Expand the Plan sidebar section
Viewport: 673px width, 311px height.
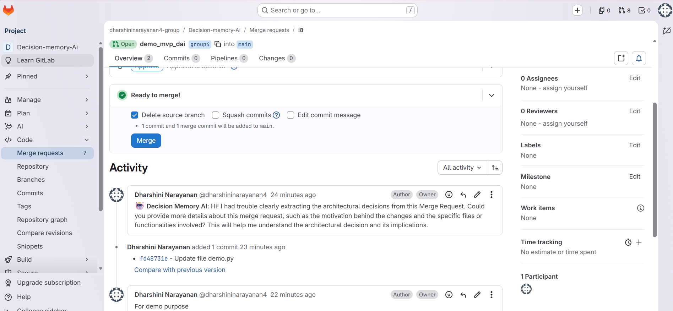click(x=47, y=113)
